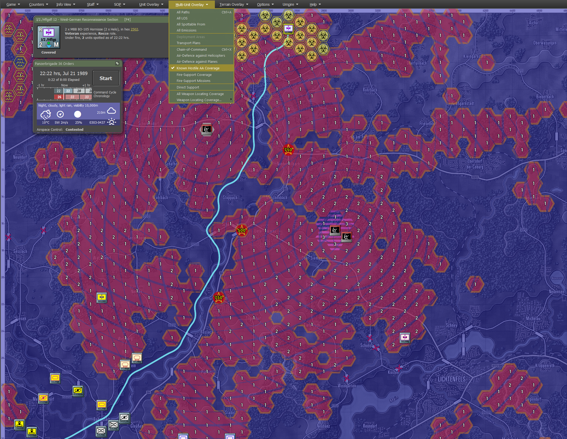Follow the hex 2502 link
Viewport: 567px width, 439px height.
click(x=134, y=29)
